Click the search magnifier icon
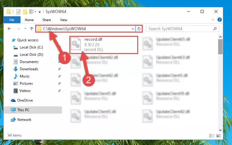 pos(215,29)
